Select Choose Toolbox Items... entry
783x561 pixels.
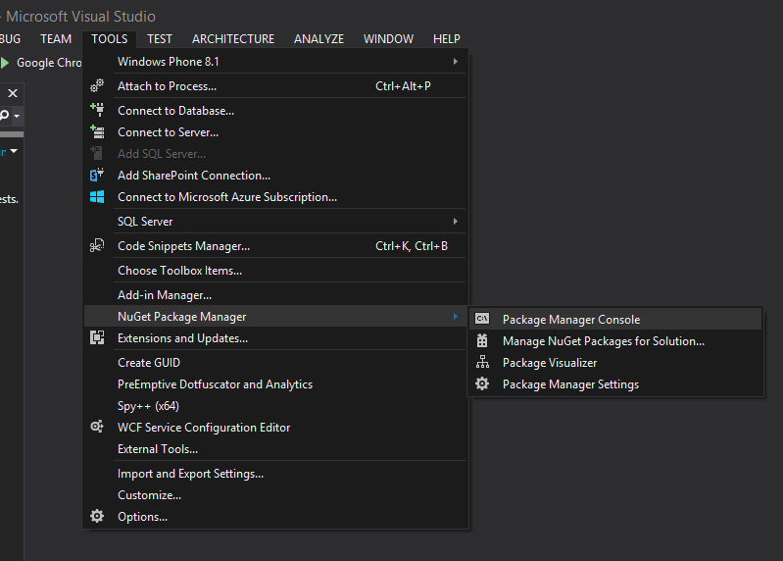(275, 271)
